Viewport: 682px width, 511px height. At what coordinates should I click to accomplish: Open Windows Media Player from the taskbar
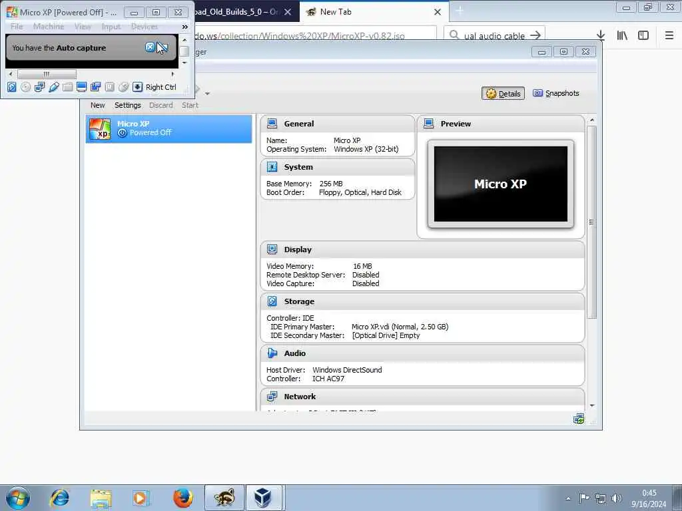click(141, 498)
